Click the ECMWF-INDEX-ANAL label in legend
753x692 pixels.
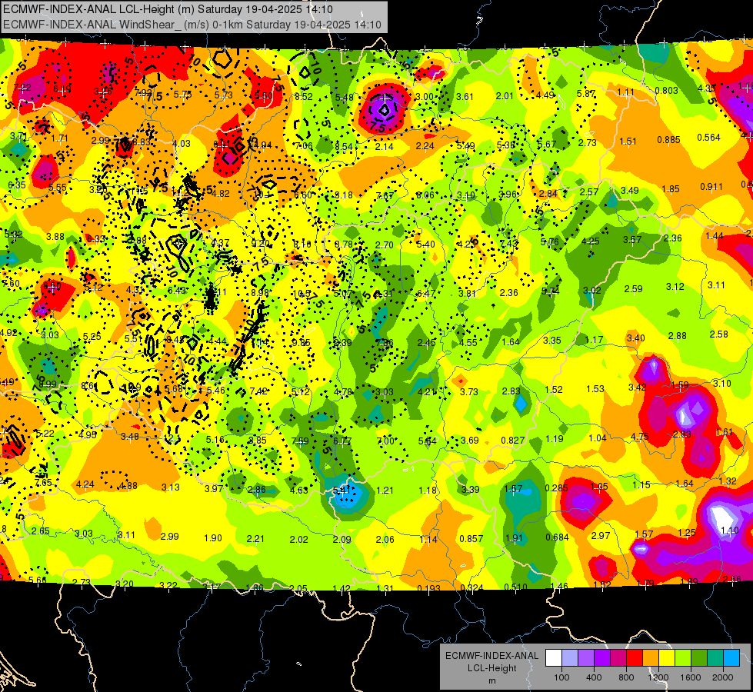[x=491, y=656]
